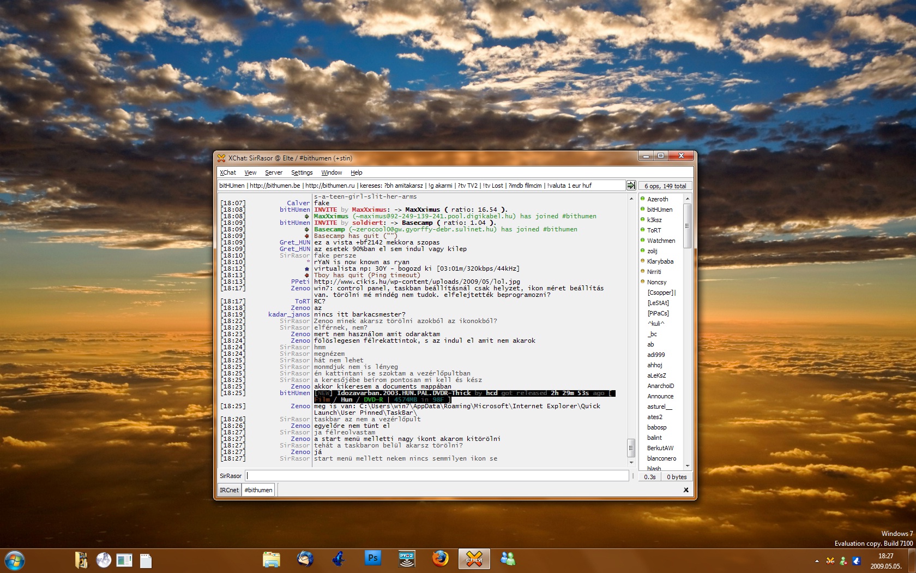Select Azeroth op in the user list
The width and height of the screenshot is (916, 573).
[658, 199]
